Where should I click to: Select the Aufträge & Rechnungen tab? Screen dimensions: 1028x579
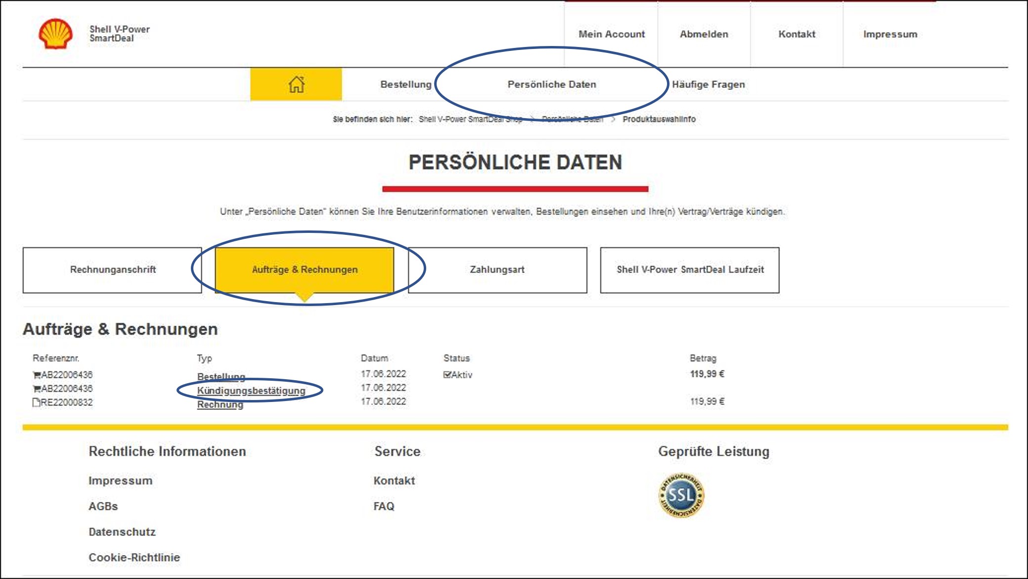pos(305,270)
